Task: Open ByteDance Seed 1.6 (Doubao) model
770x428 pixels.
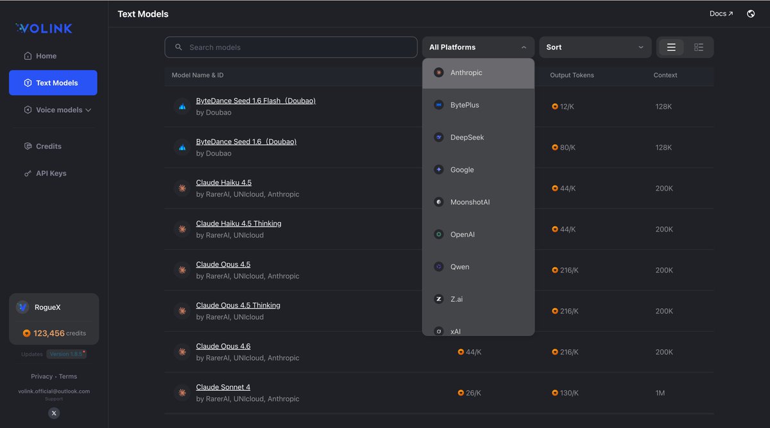Action: tap(246, 142)
